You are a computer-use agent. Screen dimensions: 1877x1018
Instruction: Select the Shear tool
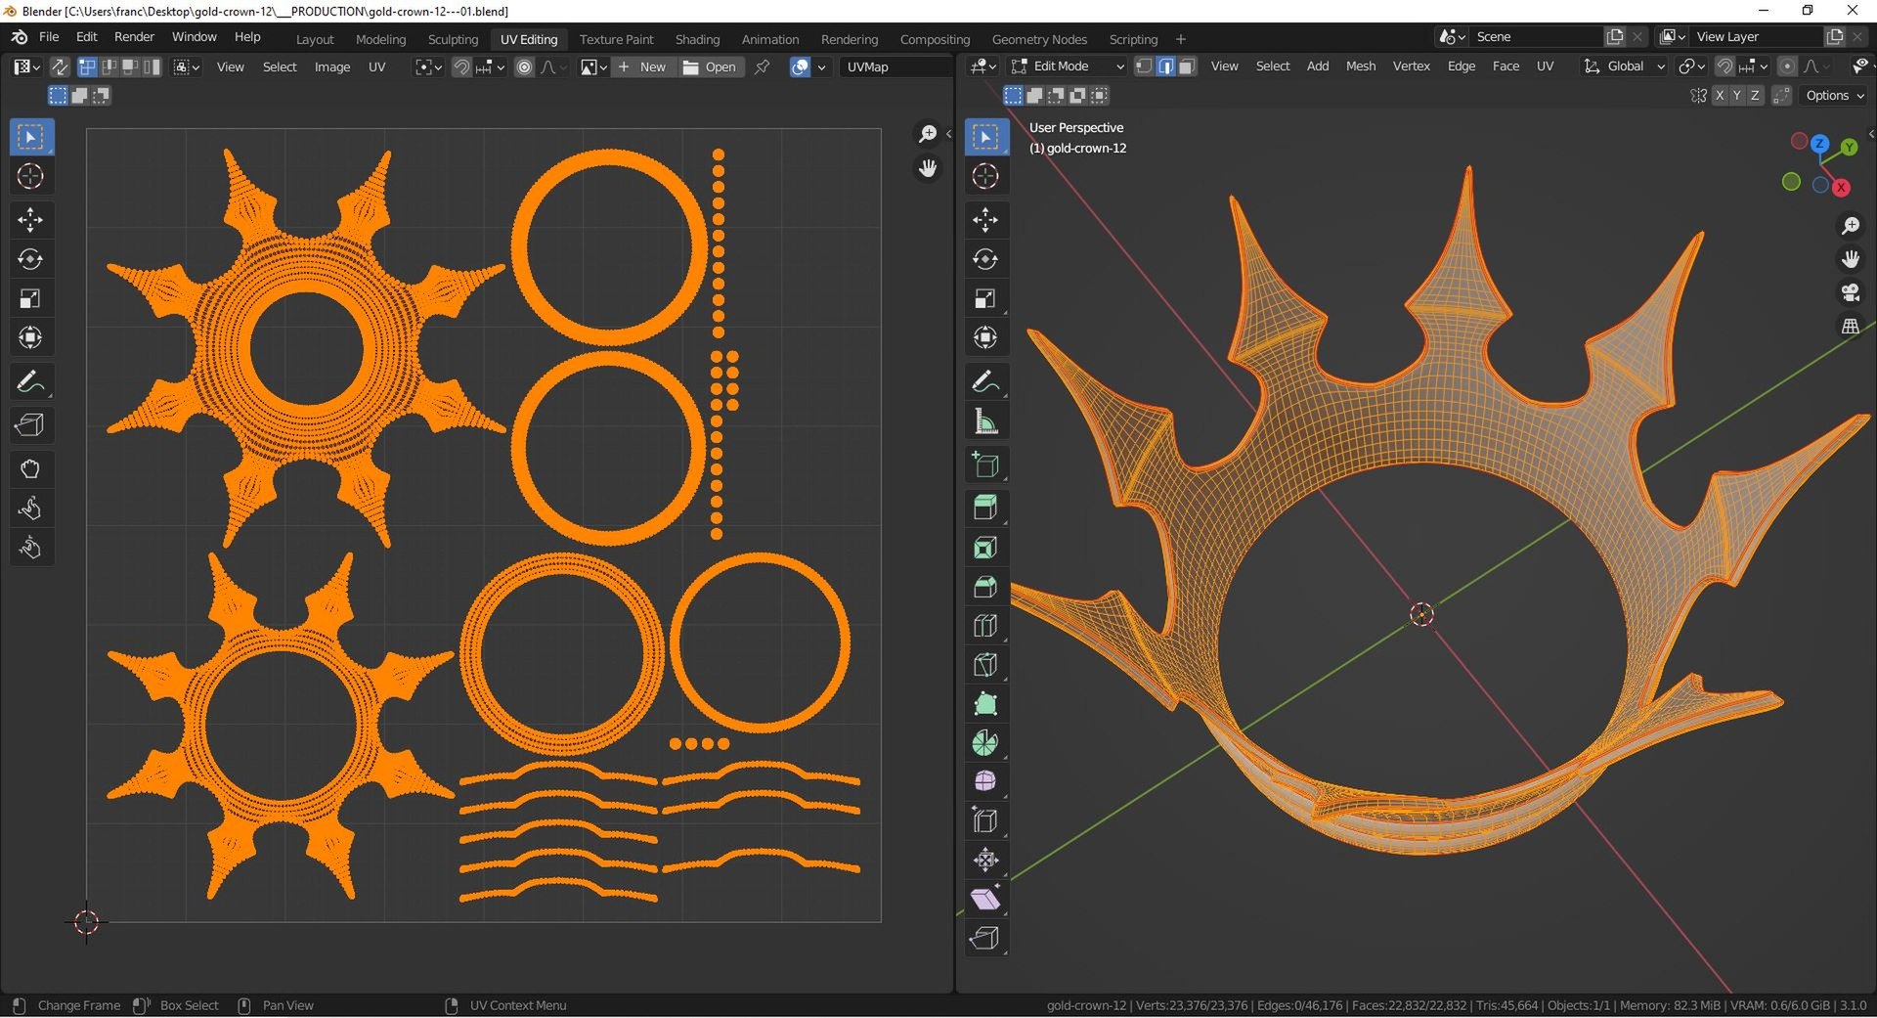[x=985, y=900]
